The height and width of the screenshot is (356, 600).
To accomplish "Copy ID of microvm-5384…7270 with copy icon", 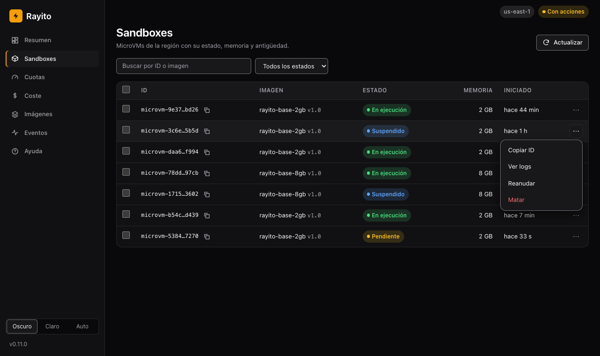I will [x=207, y=237].
